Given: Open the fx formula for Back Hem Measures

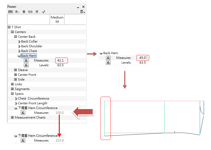Looking at the screenshot, I should 26,60.
